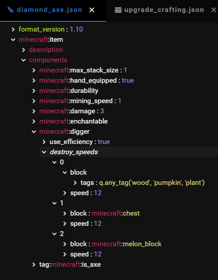The height and width of the screenshot is (280, 218).
Task: Click the q.any_tag tags value
Action: pyautogui.click(x=152, y=183)
